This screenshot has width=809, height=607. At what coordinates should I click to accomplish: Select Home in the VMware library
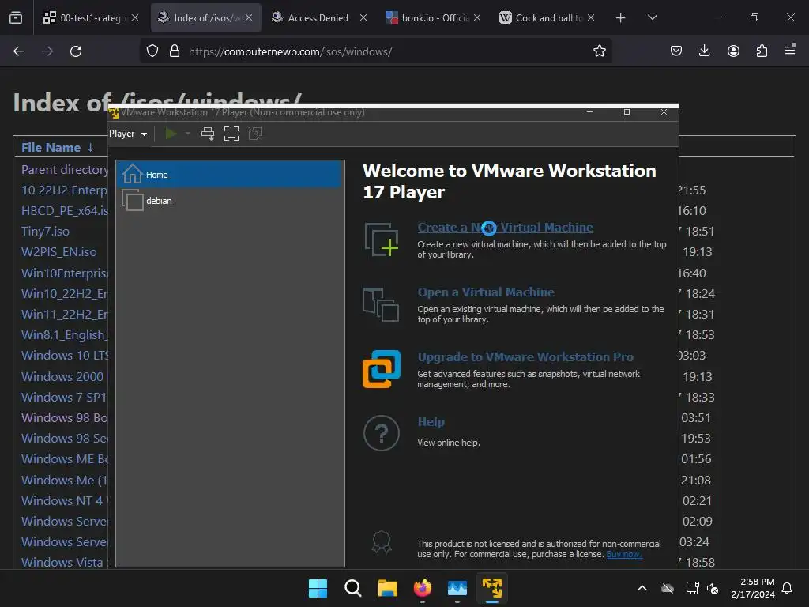coord(230,175)
